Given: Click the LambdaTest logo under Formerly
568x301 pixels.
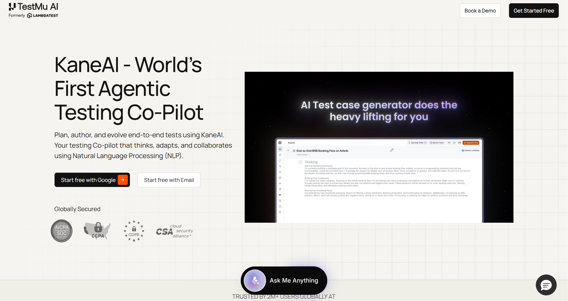Looking at the screenshot, I should click(x=43, y=15).
